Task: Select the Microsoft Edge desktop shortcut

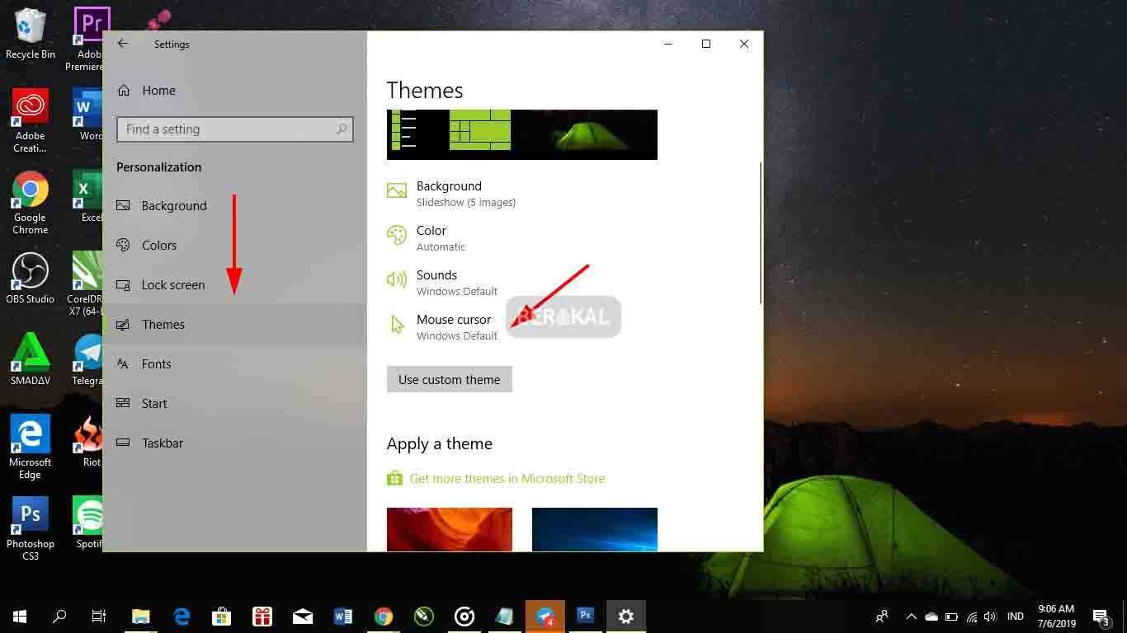Action: pos(31,447)
